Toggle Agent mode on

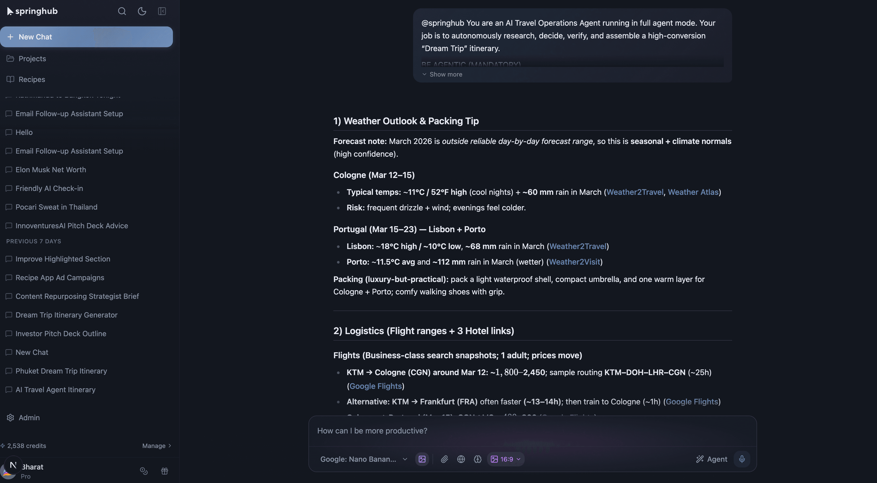(711, 459)
